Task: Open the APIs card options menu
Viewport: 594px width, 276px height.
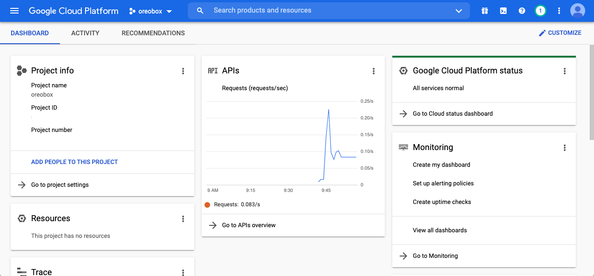Action: [x=374, y=71]
